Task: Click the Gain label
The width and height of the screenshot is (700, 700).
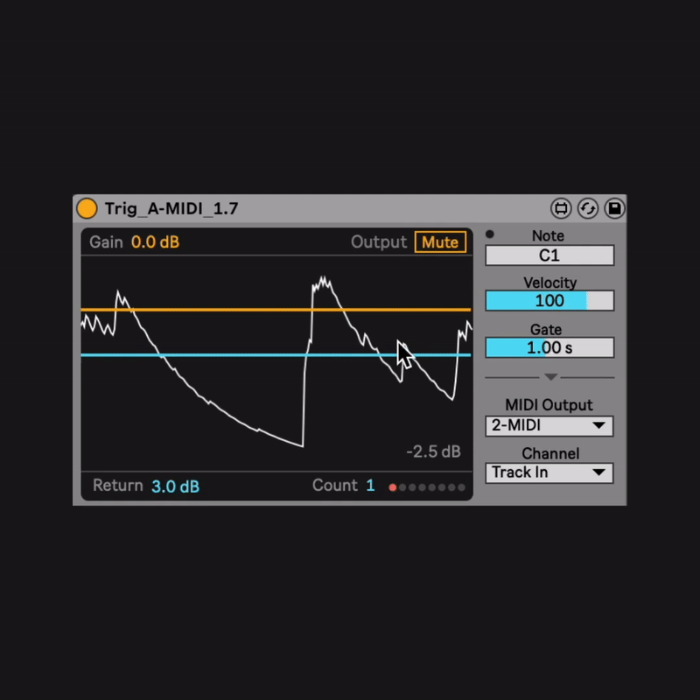Action: (106, 242)
